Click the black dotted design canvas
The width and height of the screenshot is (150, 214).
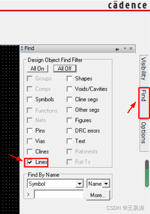[9, 129]
